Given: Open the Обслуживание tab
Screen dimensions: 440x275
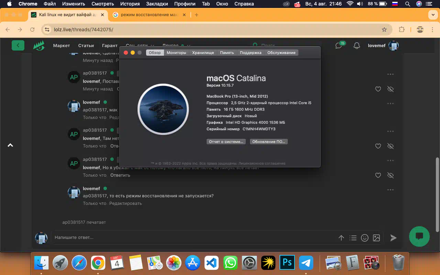Looking at the screenshot, I should [x=281, y=53].
